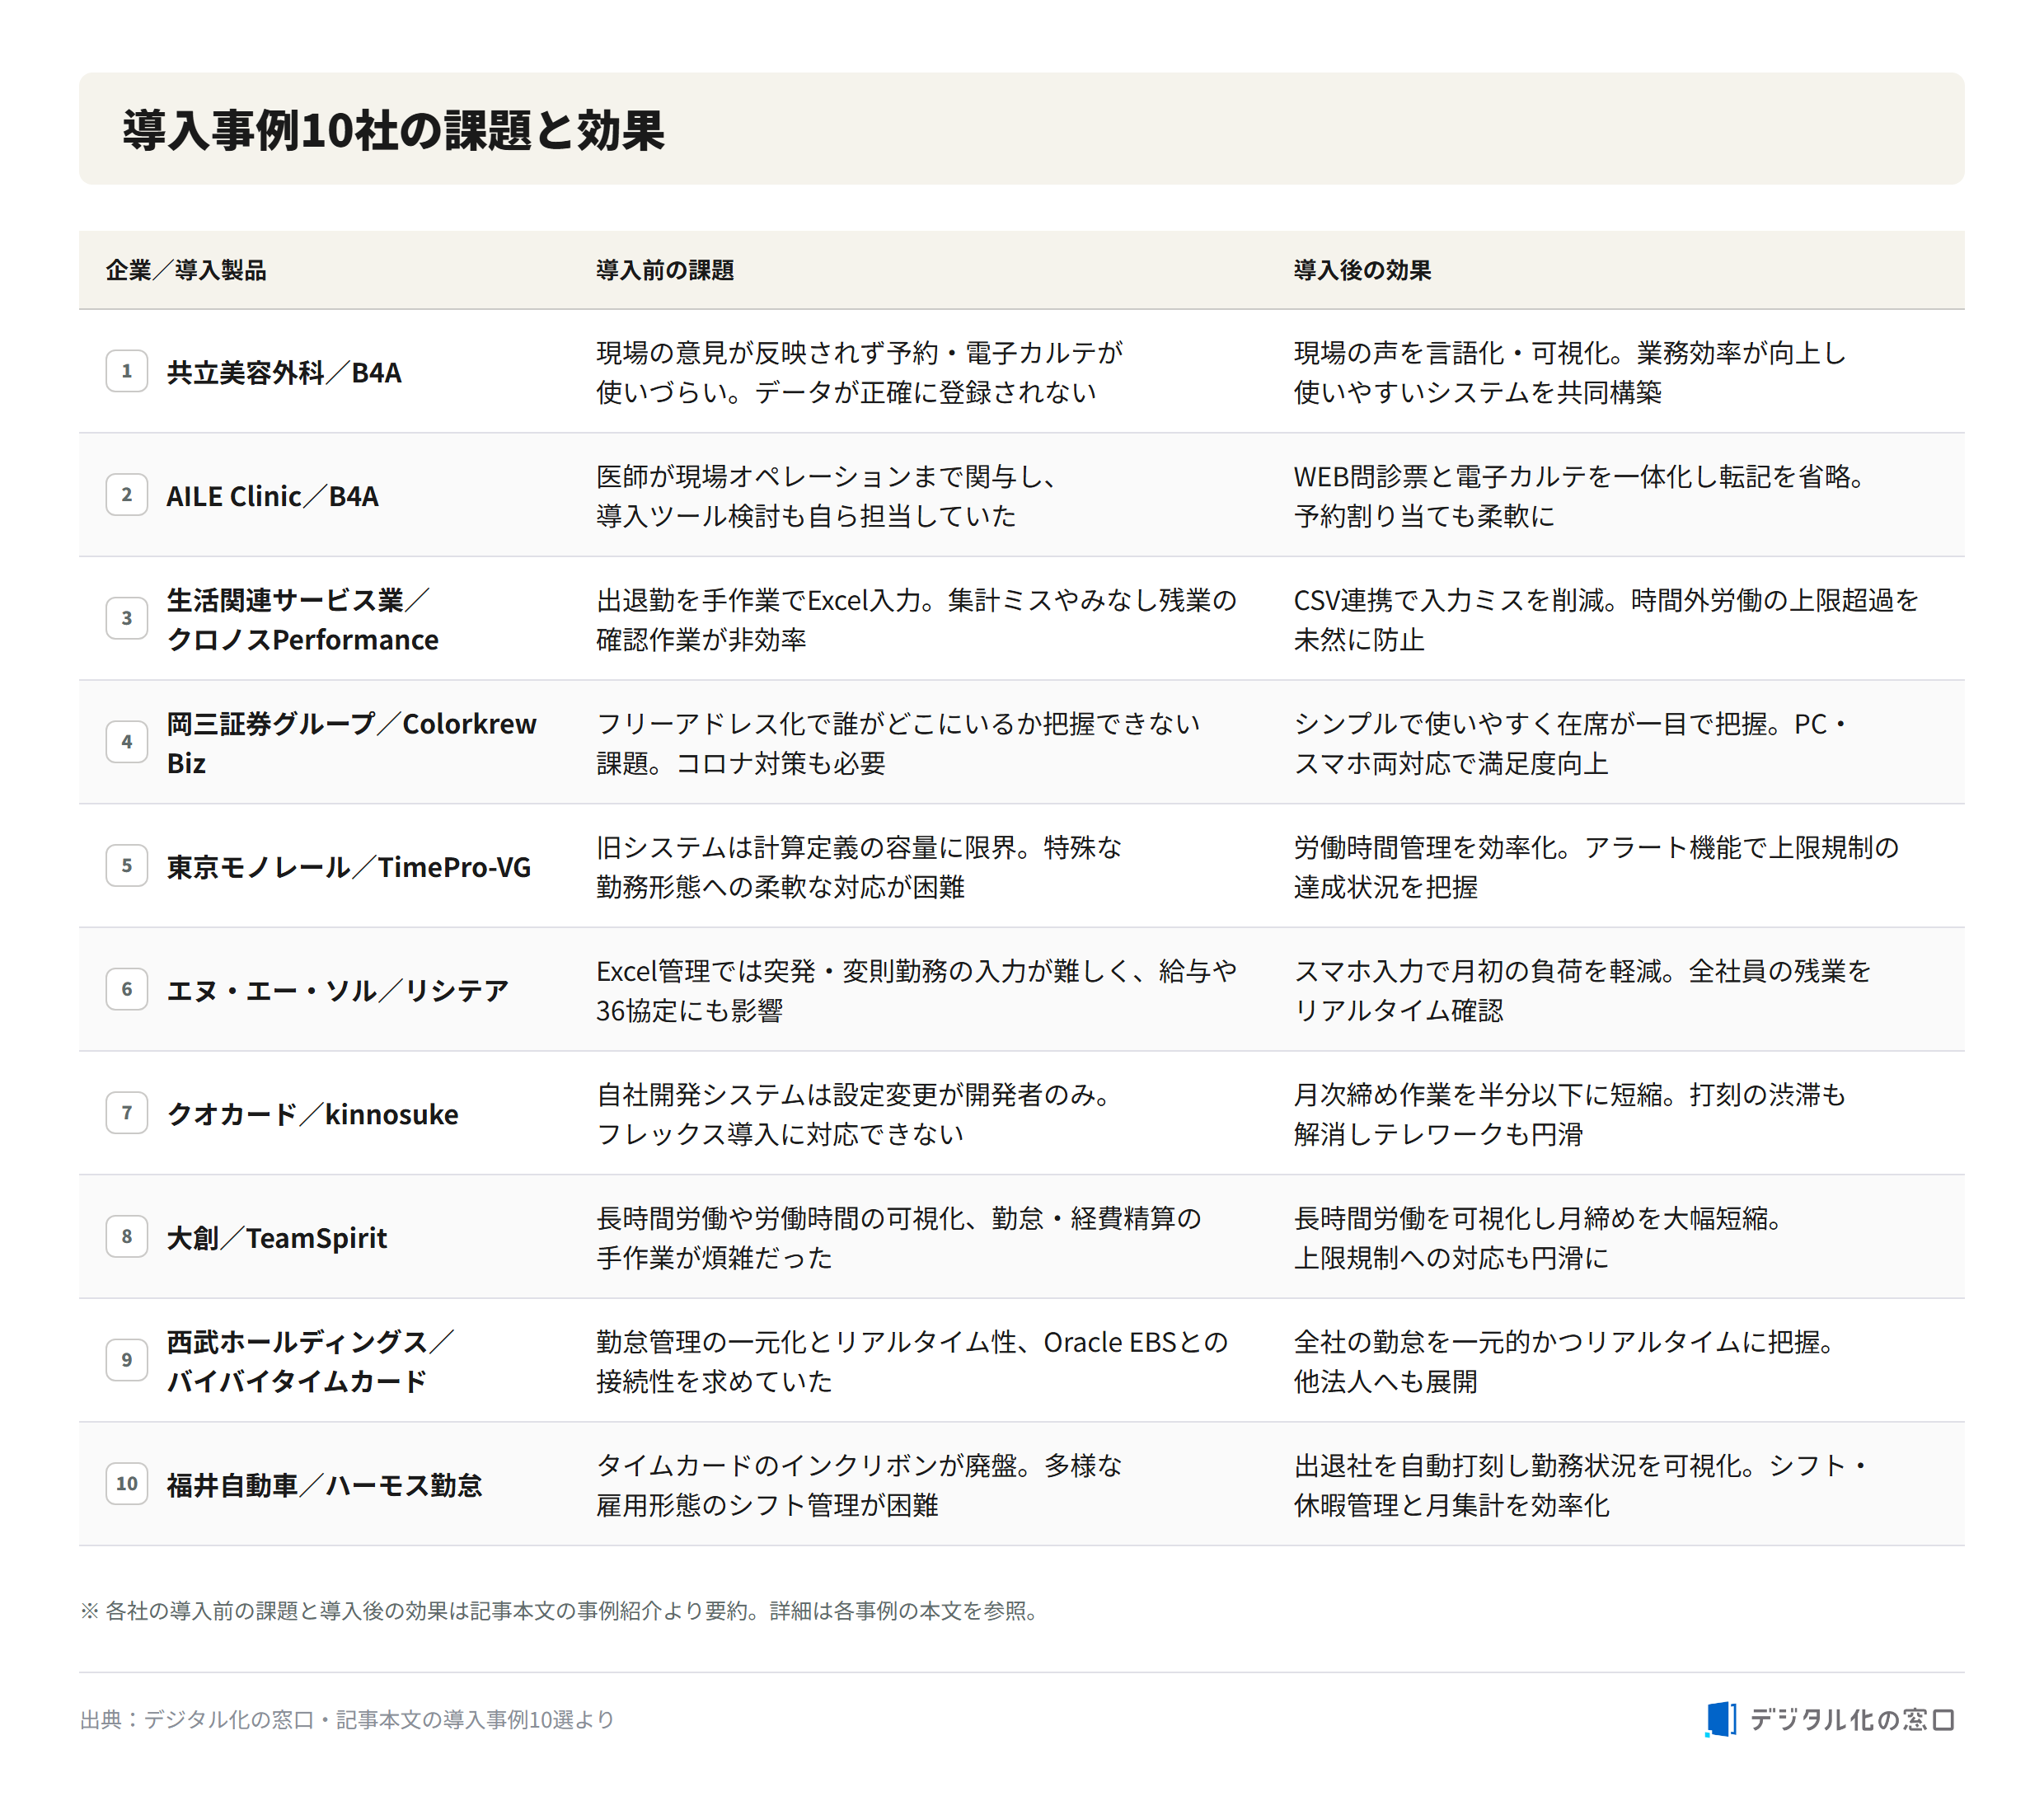Click the number 1 badge beside 共立美容外科
This screenshot has height=1815, width=2044.
coord(127,371)
